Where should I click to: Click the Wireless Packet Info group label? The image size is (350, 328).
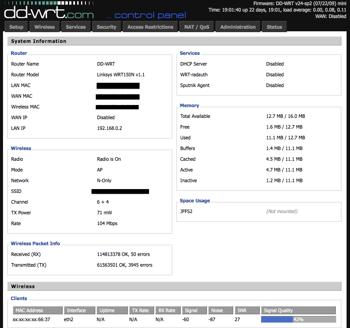click(x=35, y=244)
